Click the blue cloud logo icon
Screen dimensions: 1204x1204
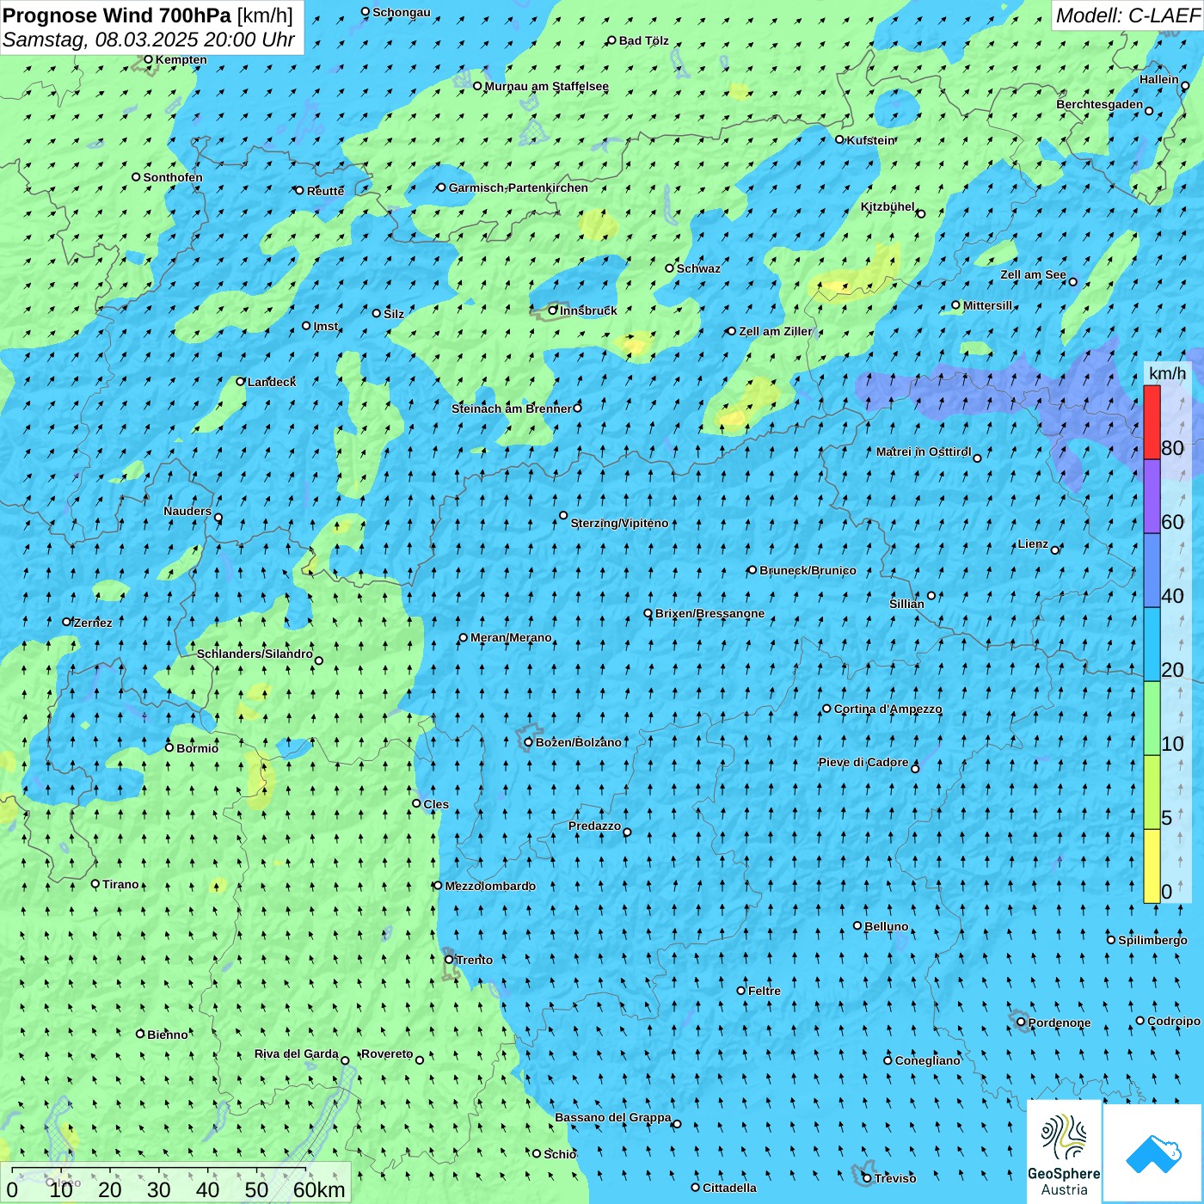(x=1153, y=1153)
